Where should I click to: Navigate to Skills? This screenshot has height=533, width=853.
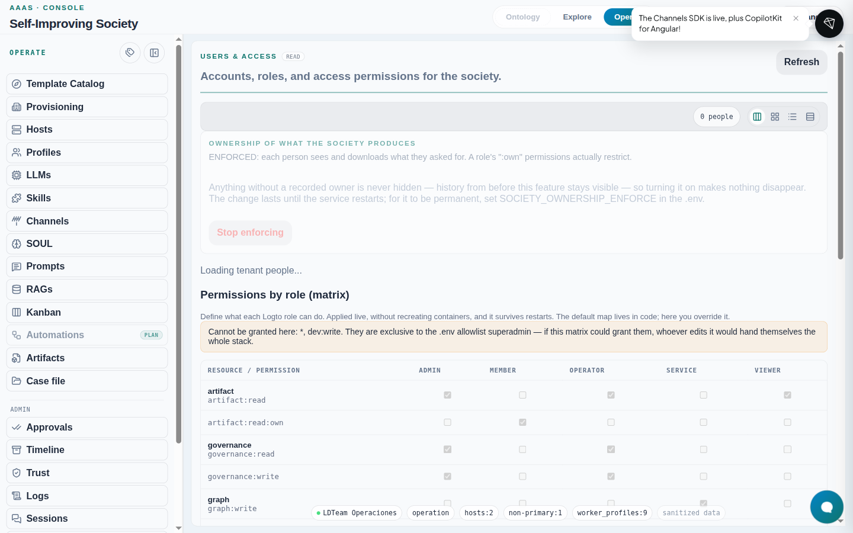point(87,198)
